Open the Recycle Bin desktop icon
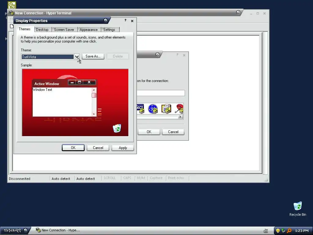The image size is (313, 235). [298, 209]
